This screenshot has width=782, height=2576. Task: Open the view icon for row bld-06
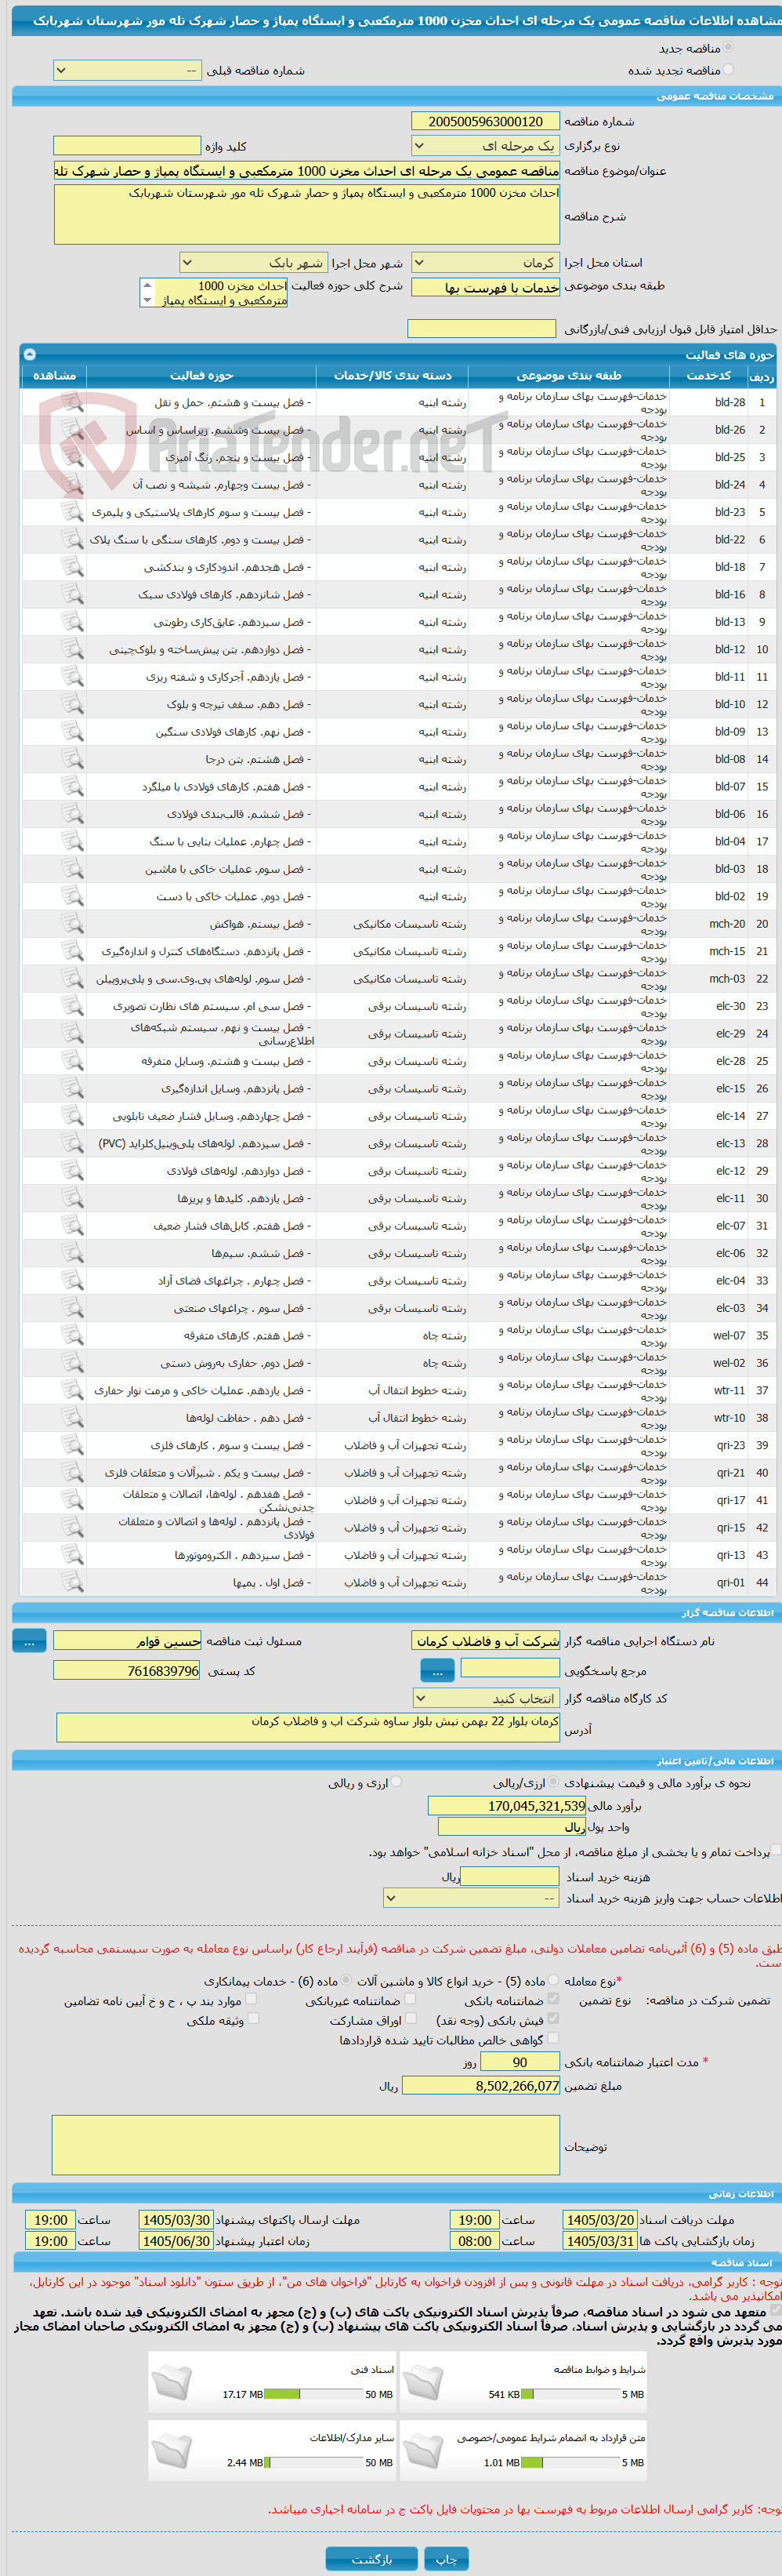[72, 814]
